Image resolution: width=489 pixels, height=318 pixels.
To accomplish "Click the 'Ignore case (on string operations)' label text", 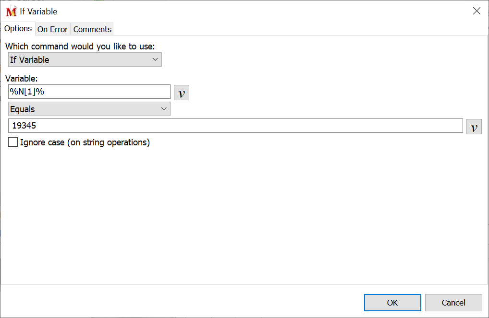I will click(85, 142).
